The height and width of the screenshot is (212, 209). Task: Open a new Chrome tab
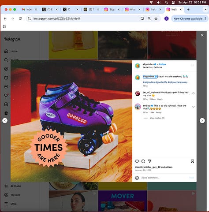pos(188,9)
